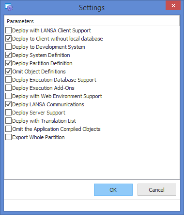Turn off Omit Object Definitions
The height and width of the screenshot is (215, 184).
(x=8, y=72)
